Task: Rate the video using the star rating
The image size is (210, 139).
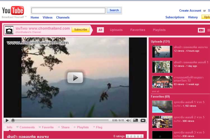Action: pyautogui.click(x=134, y=136)
